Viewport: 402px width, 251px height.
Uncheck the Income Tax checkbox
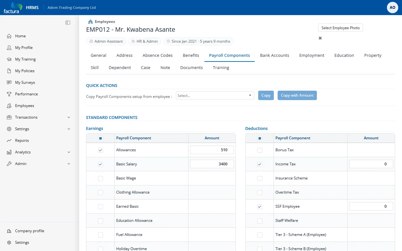(x=260, y=164)
